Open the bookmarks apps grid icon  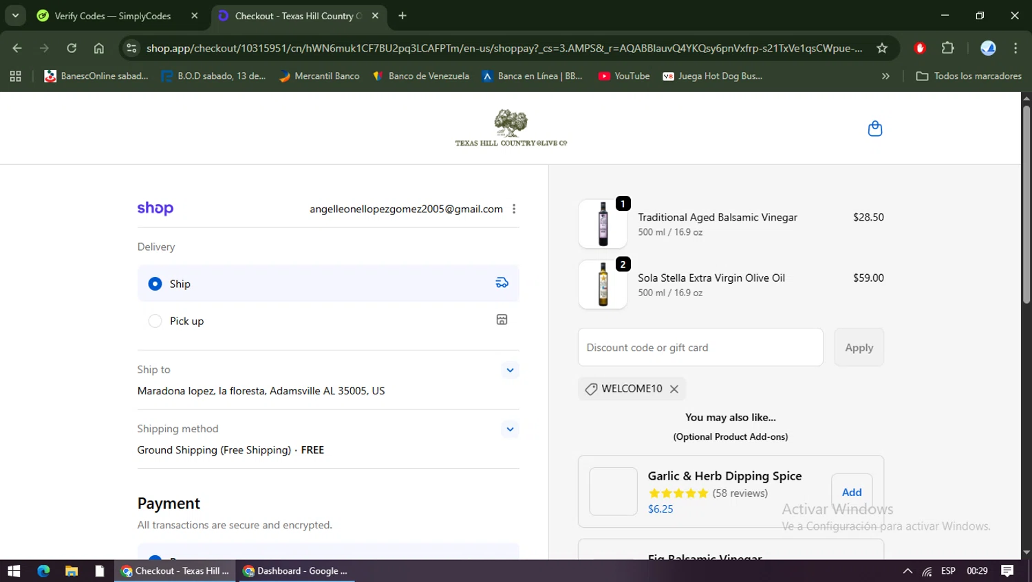click(15, 76)
